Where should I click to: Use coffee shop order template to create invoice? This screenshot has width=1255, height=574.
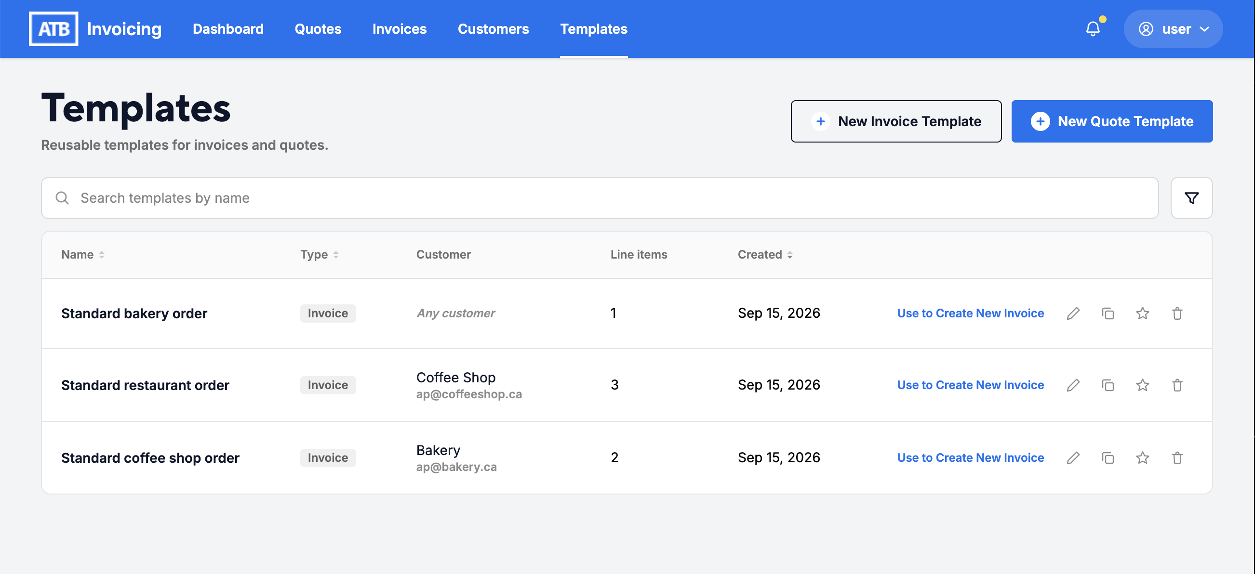[x=970, y=457]
